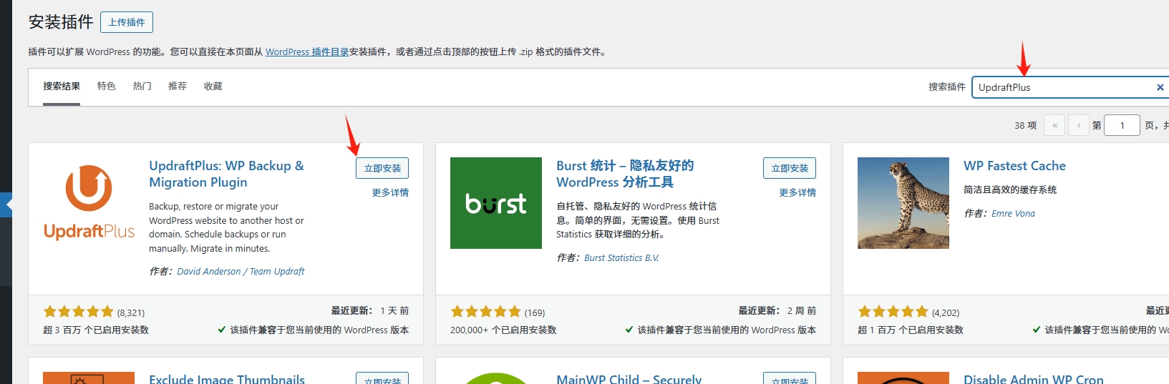
Task: Click the UpdraftPlus five-star rating
Action: click(x=79, y=312)
